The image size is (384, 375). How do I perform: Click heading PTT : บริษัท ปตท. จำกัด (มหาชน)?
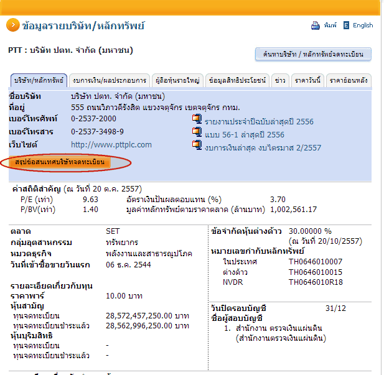pos(70,50)
